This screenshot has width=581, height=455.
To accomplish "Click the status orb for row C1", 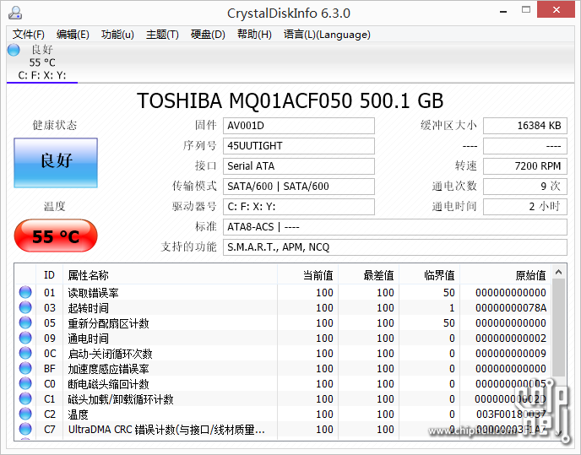I will 25,398.
